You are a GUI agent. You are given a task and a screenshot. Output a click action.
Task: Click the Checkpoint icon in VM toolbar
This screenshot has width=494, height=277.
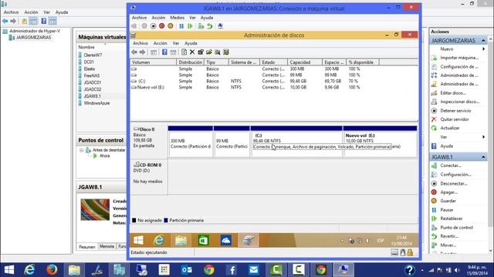pyautogui.click(x=201, y=26)
